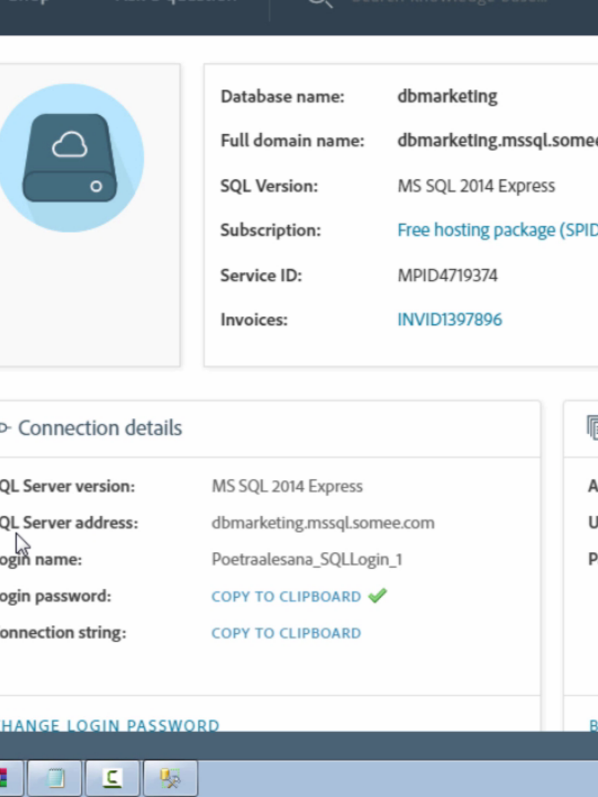Click the Service ID label
Viewport: 598px width, 797px height.
[261, 275]
